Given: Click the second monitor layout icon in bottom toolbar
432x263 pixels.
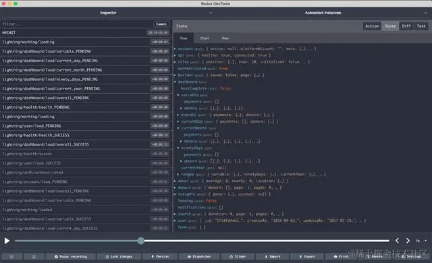Looking at the screenshot, I should (x=34, y=256).
